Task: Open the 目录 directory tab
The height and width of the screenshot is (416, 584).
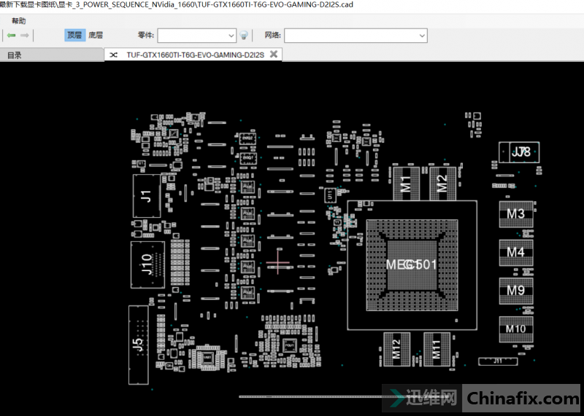Action: [x=15, y=55]
